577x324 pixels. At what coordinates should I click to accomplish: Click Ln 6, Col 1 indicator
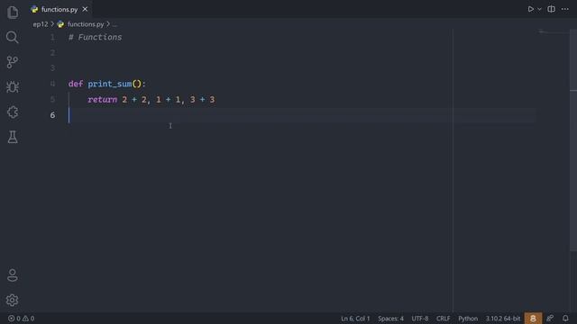(355, 319)
